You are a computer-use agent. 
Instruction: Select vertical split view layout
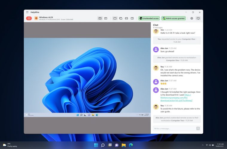[x=132, y=18]
